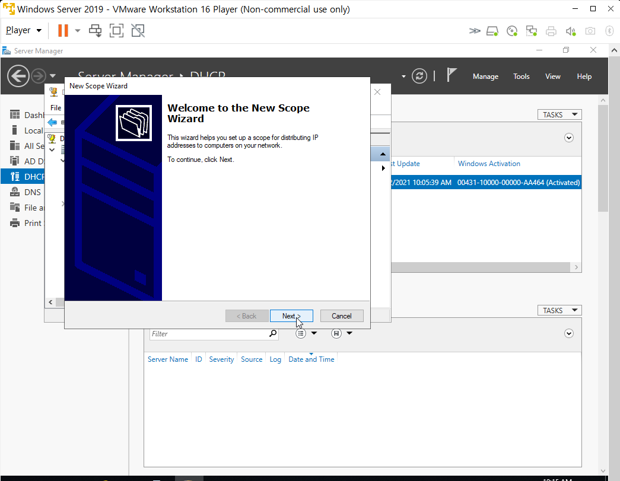Screen dimensions: 620x481
Task: Click the VMware camera device icon
Action: 590,31
